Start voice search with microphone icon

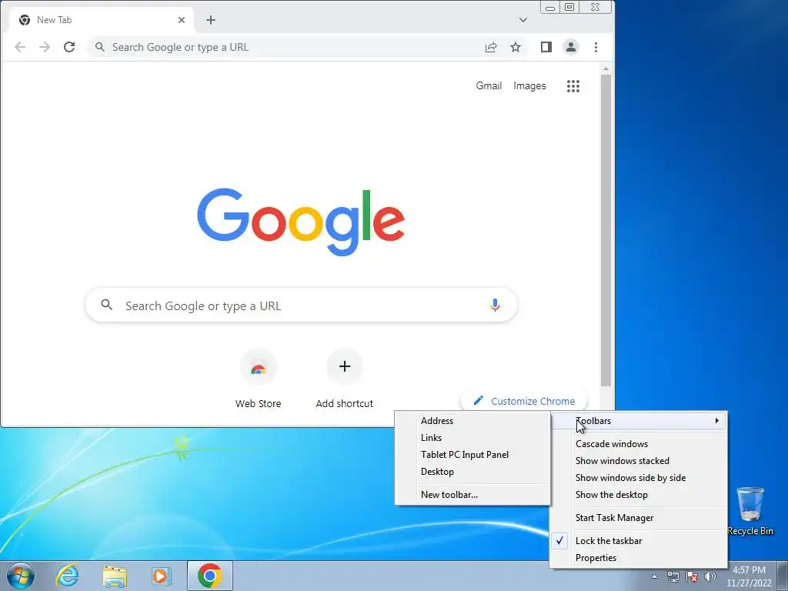click(495, 305)
